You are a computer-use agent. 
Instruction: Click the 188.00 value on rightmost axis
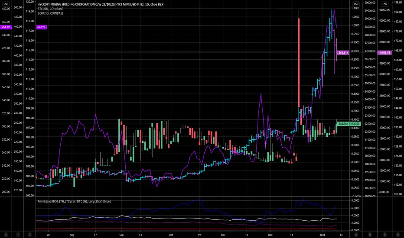[398, 2]
